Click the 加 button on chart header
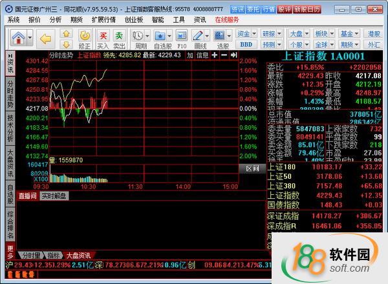 [x=189, y=55]
